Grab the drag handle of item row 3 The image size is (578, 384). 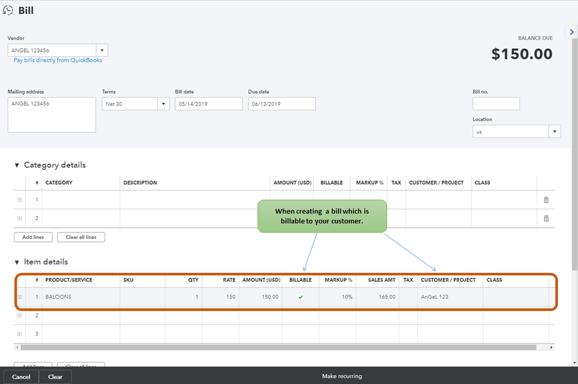pos(20,334)
